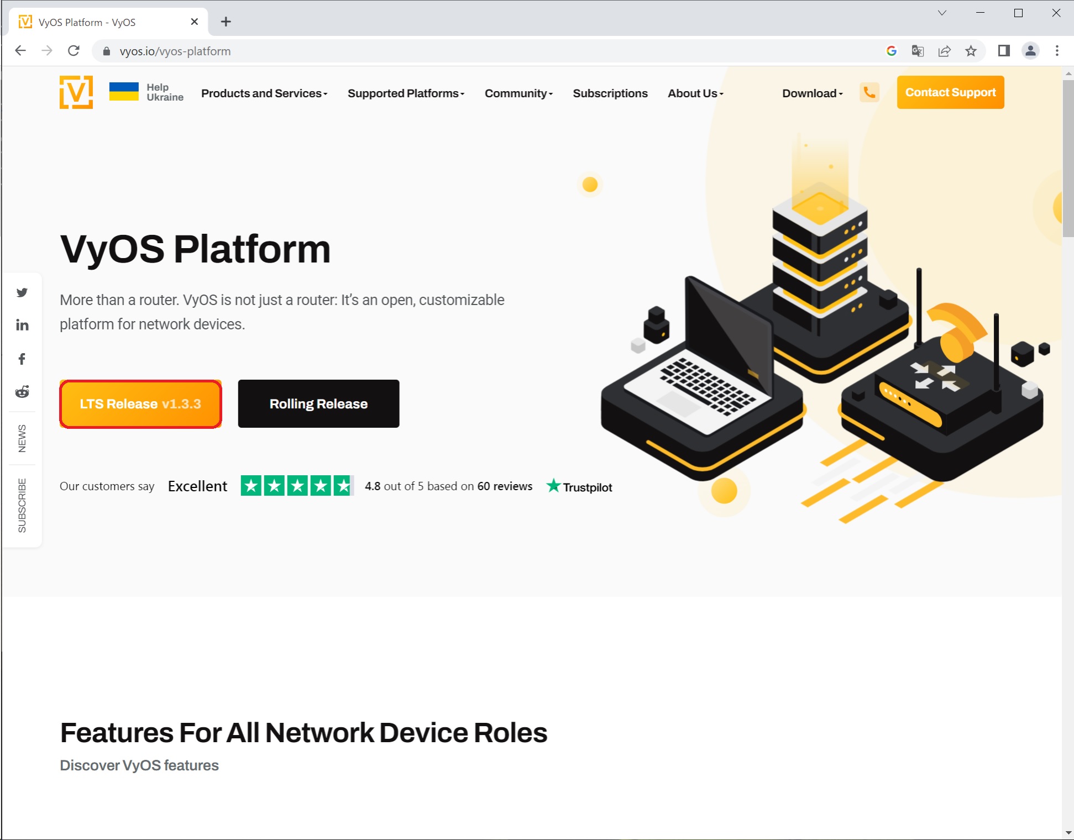This screenshot has width=1074, height=840.
Task: Expand the About Us menu
Action: (695, 93)
